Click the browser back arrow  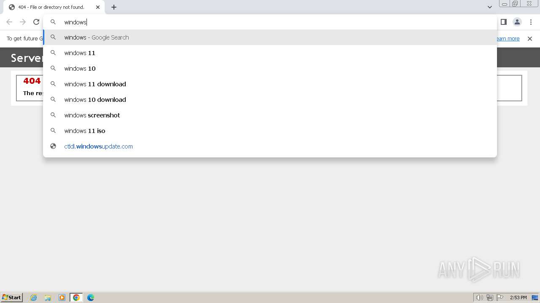tap(9, 22)
